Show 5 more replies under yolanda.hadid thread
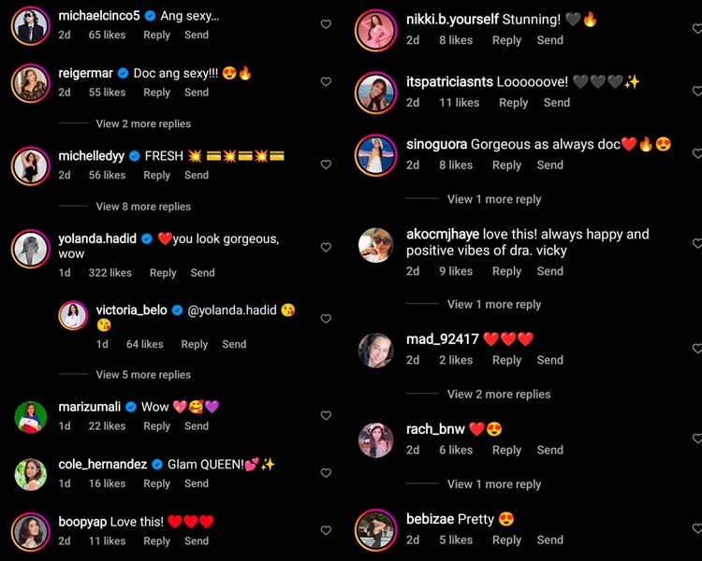Screen dimensions: 702x561 [143, 375]
